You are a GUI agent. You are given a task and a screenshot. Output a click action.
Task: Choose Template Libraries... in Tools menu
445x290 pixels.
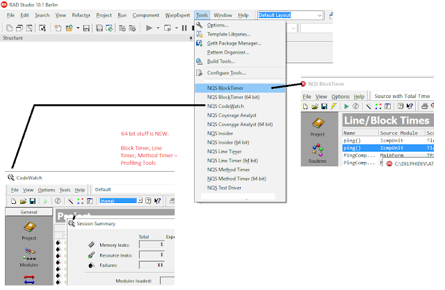pos(240,34)
